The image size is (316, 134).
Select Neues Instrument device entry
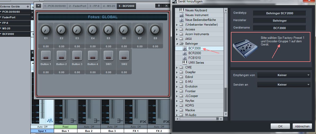pyautogui.click(x=197, y=15)
